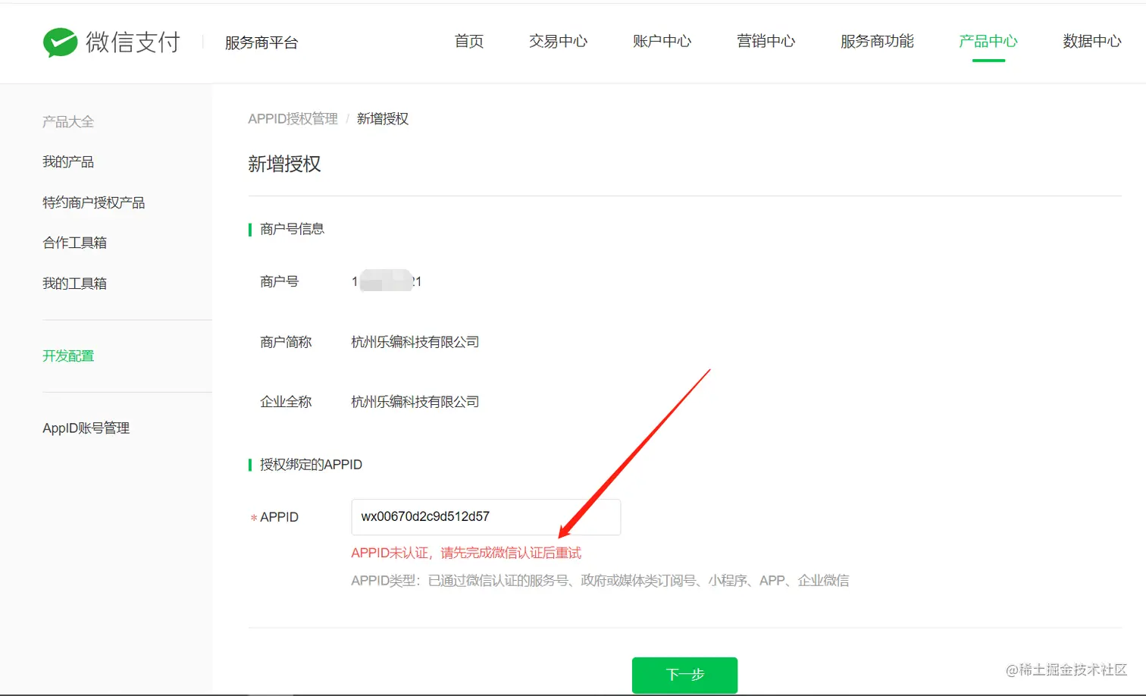Click the APPID field label
Image resolution: width=1146 pixels, height=696 pixels.
[x=279, y=517]
